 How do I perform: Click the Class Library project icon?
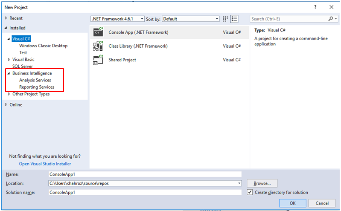click(x=98, y=46)
